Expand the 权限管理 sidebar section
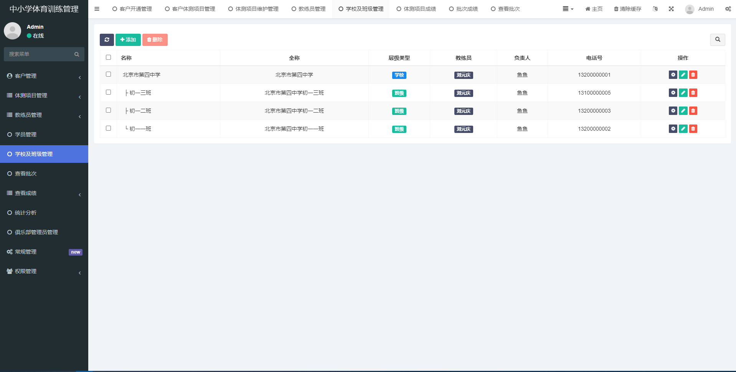 44,272
